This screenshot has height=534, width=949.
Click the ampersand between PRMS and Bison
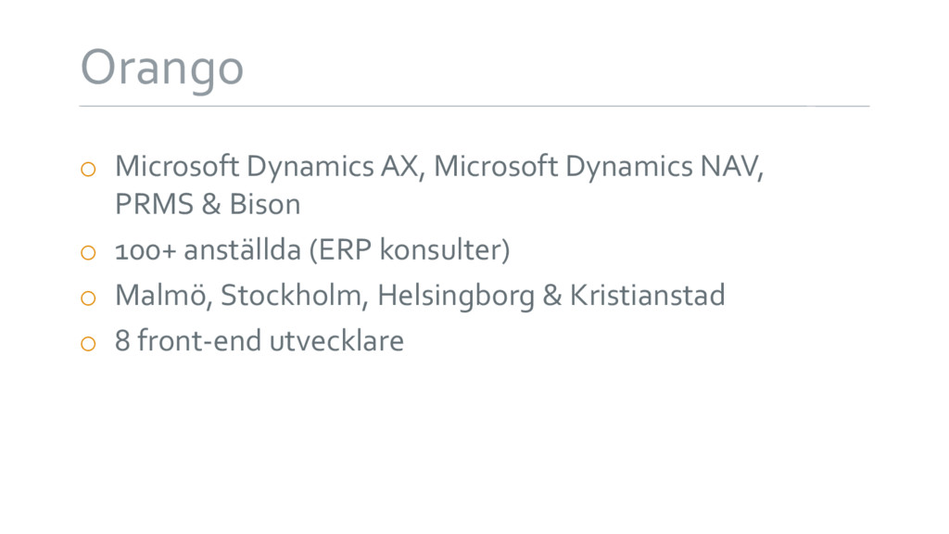tap(211, 204)
